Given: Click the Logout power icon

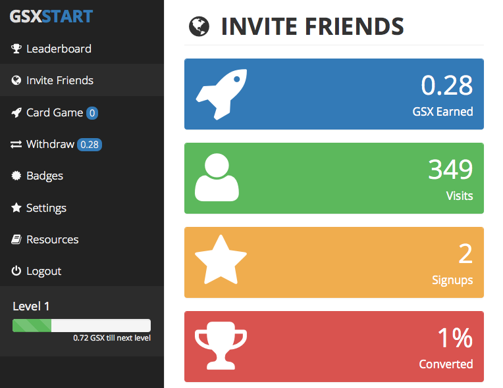Looking at the screenshot, I should 16,271.
